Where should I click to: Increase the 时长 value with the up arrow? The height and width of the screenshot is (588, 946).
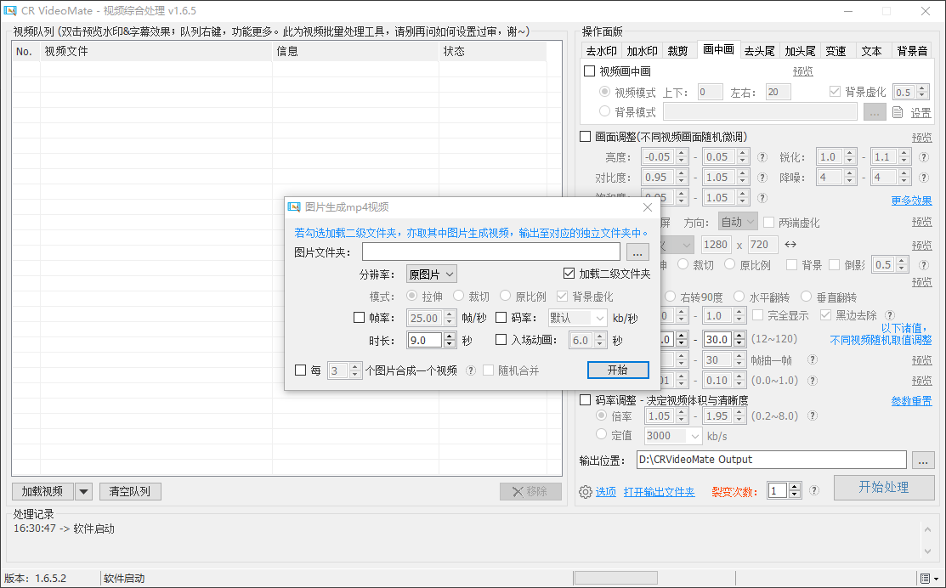coord(448,336)
